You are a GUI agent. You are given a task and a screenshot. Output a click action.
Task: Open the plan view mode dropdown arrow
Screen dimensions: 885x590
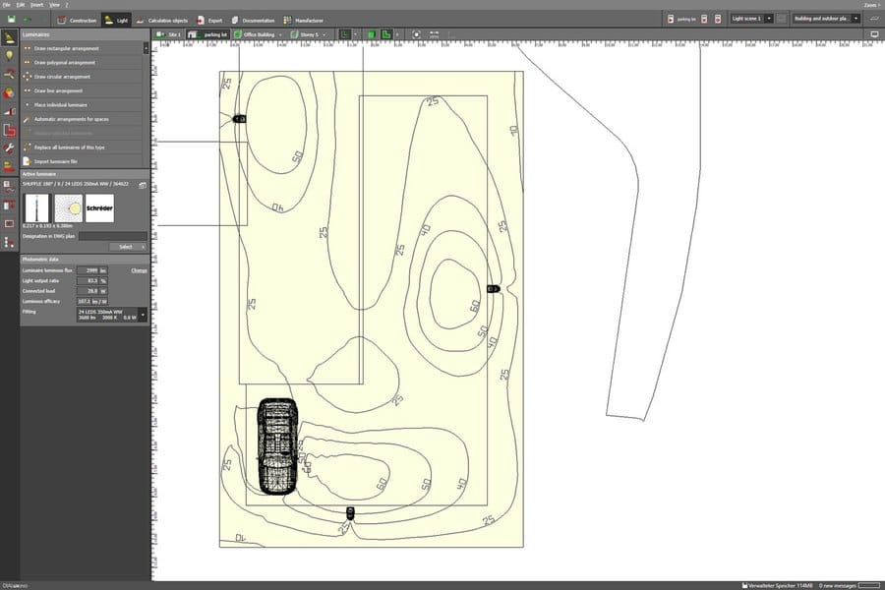[x=355, y=35]
